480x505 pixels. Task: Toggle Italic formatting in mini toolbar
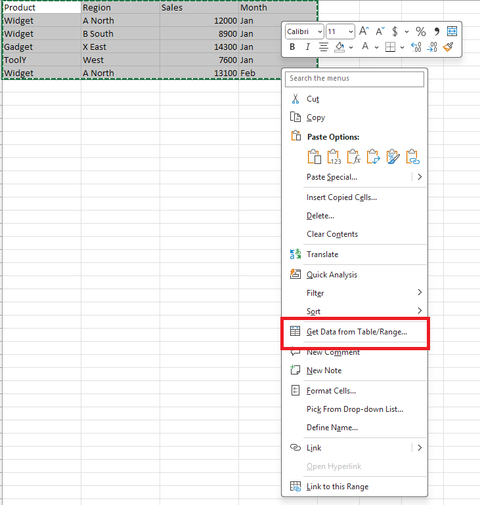(307, 47)
